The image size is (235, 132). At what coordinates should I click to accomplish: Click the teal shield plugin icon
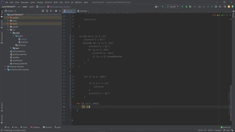point(233,7)
